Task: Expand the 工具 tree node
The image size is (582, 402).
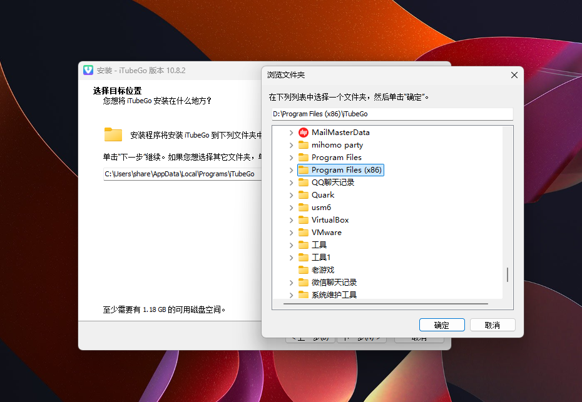Action: (x=292, y=245)
